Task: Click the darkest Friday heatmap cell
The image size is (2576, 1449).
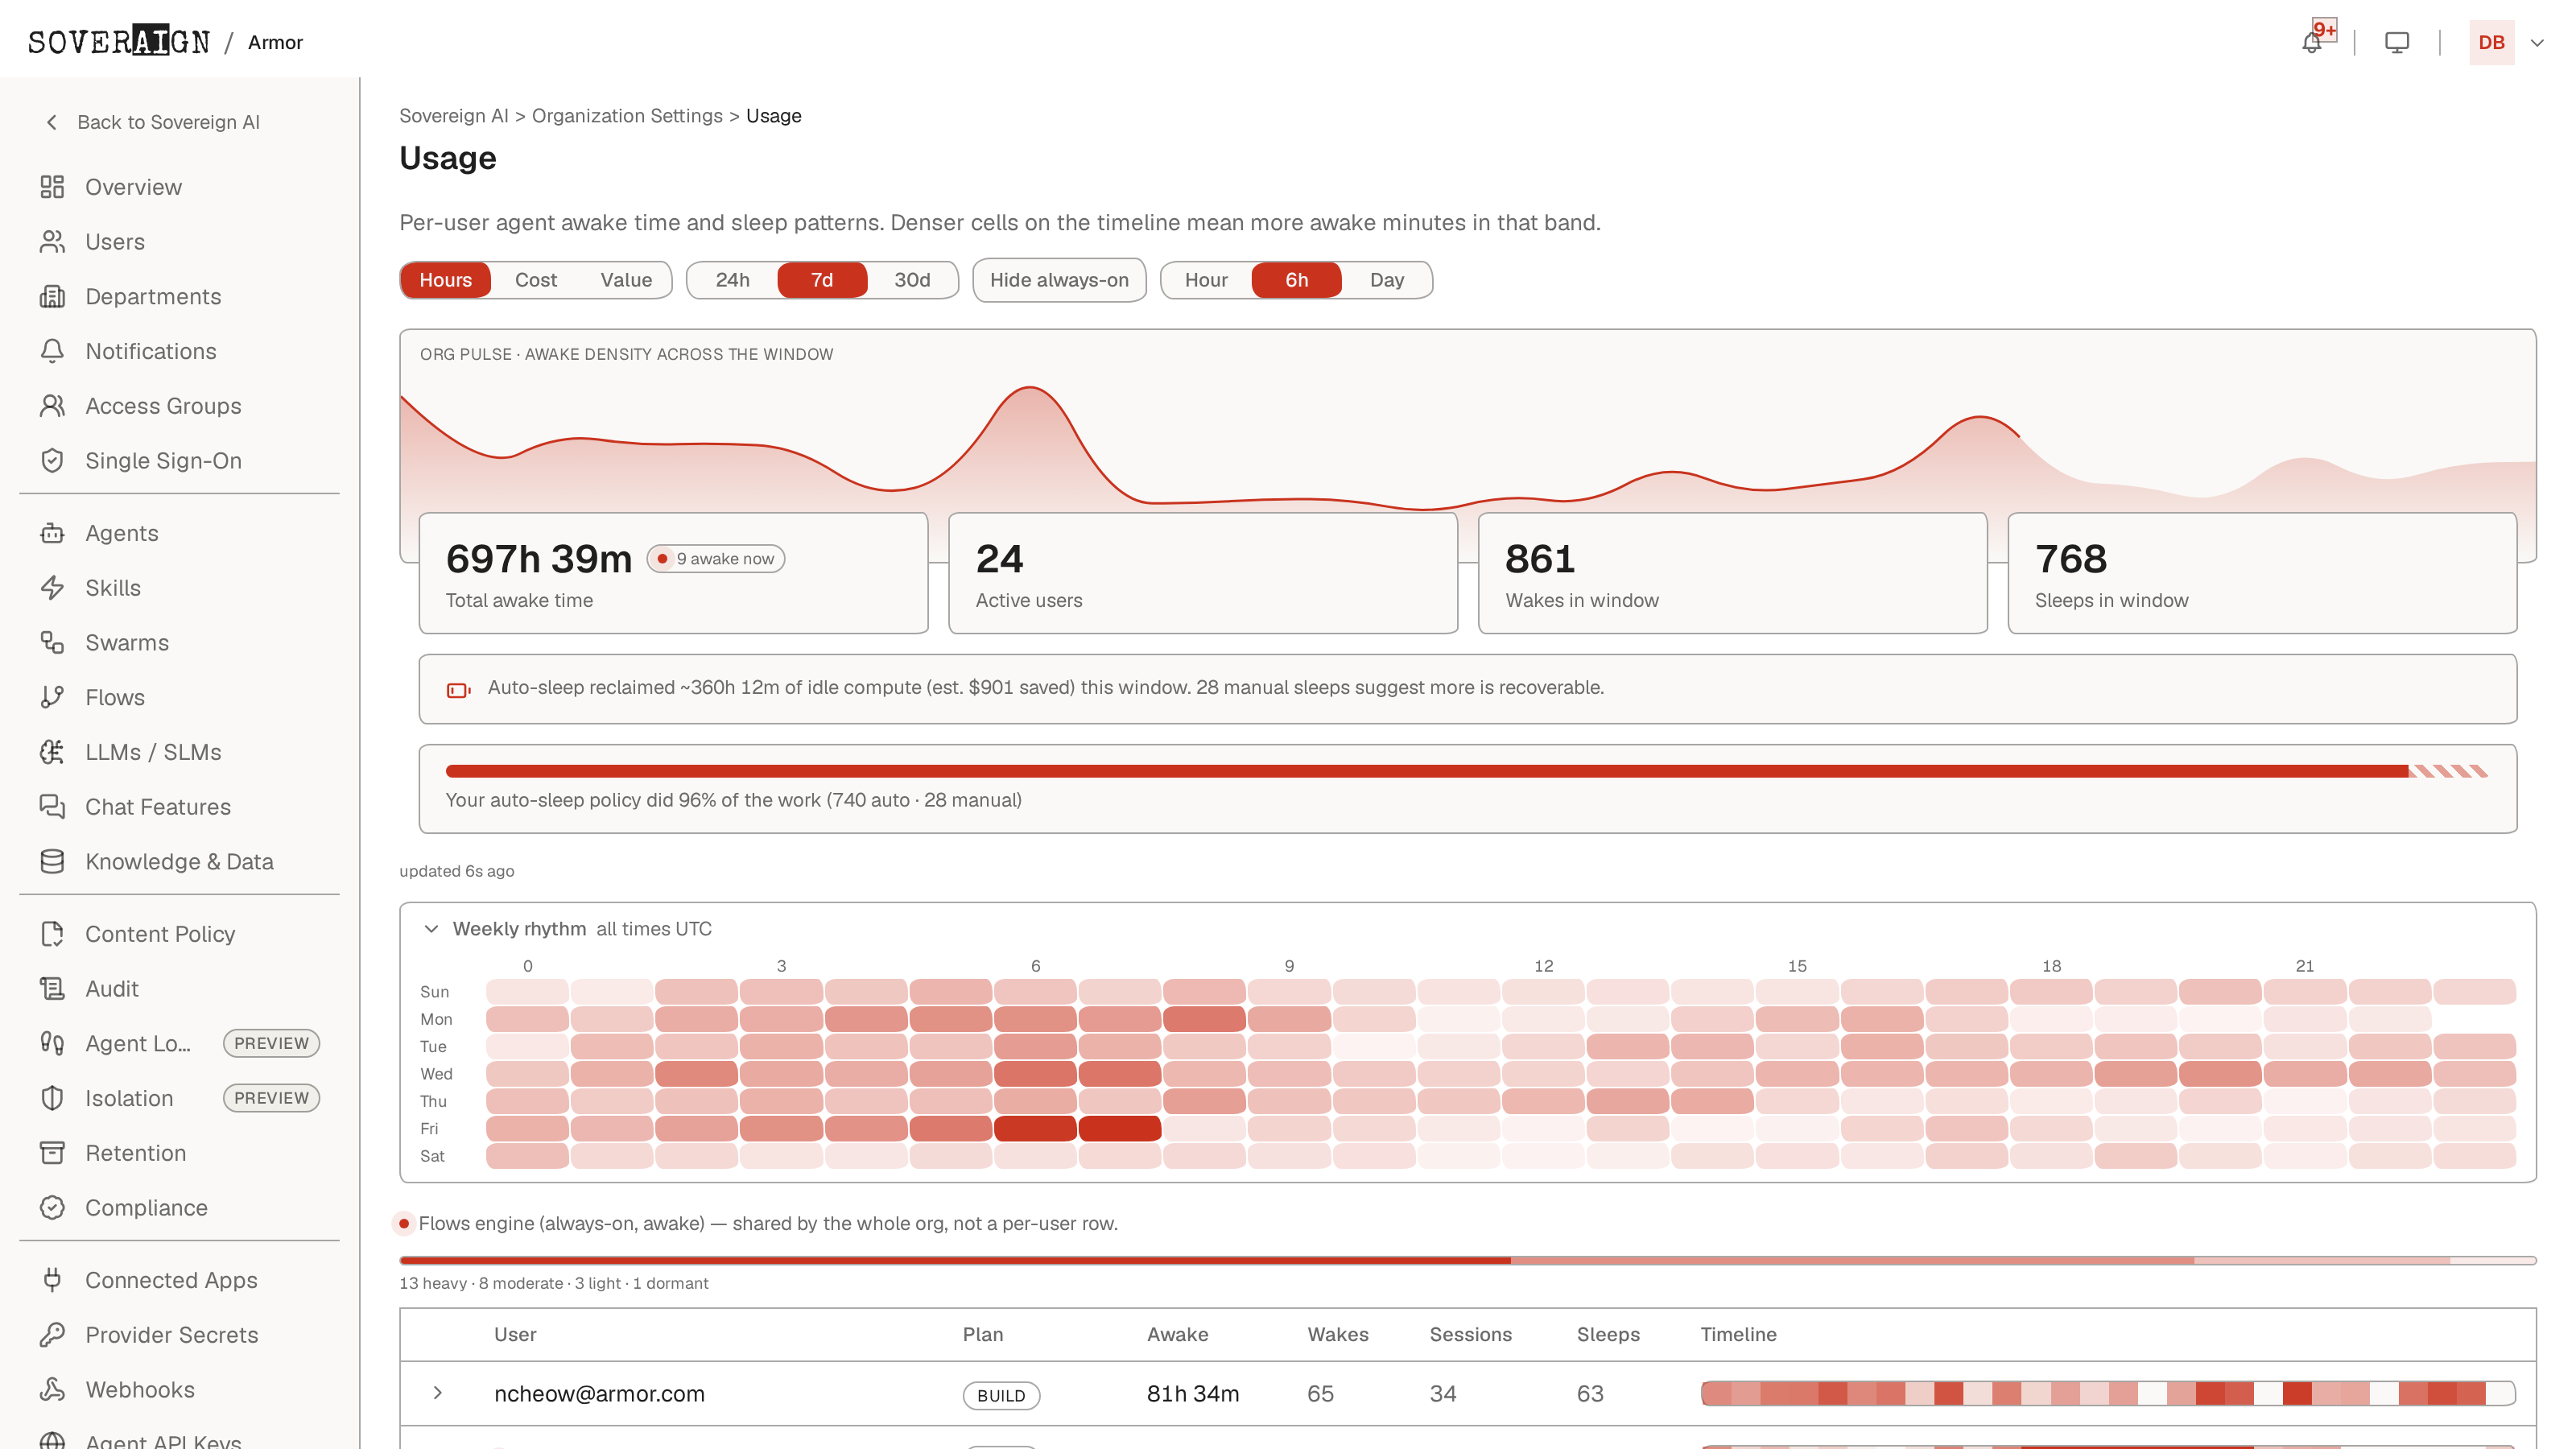Action: [x=1120, y=1128]
